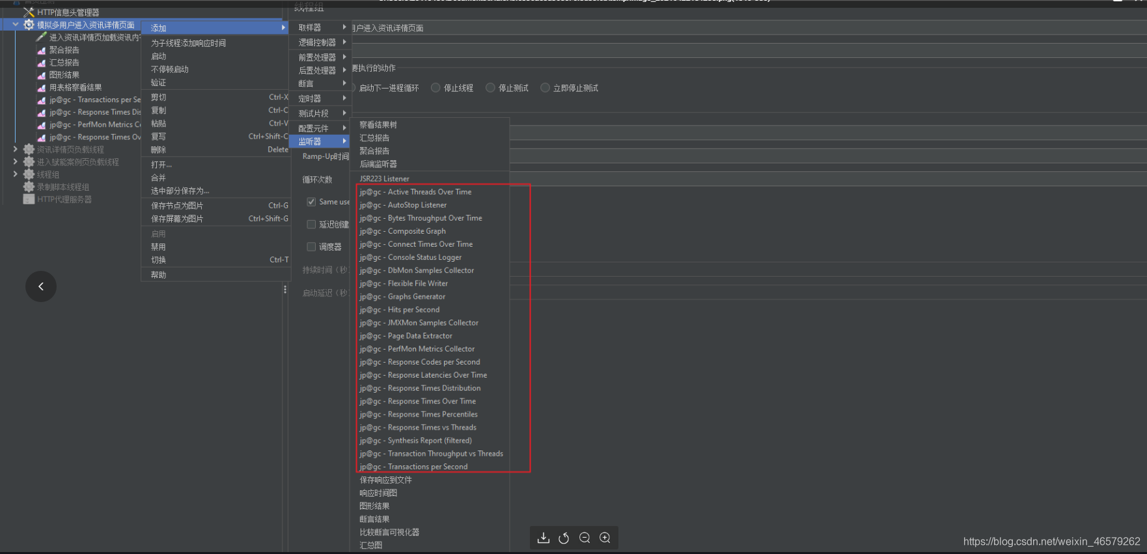
Task: Choose 为子线程添加响应时间 menu entry
Action: [x=215, y=43]
